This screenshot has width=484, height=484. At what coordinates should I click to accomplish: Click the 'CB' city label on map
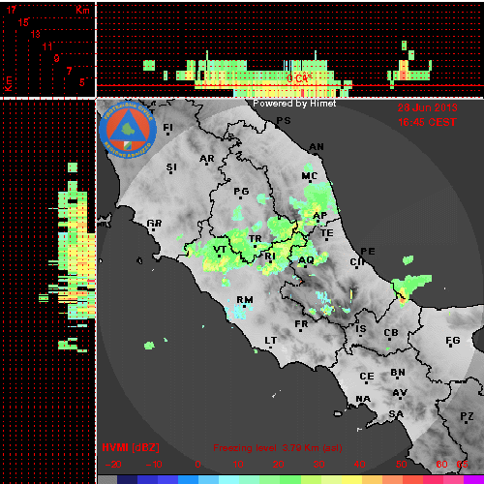pos(391,333)
